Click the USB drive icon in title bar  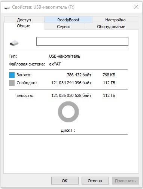[x=7, y=8]
